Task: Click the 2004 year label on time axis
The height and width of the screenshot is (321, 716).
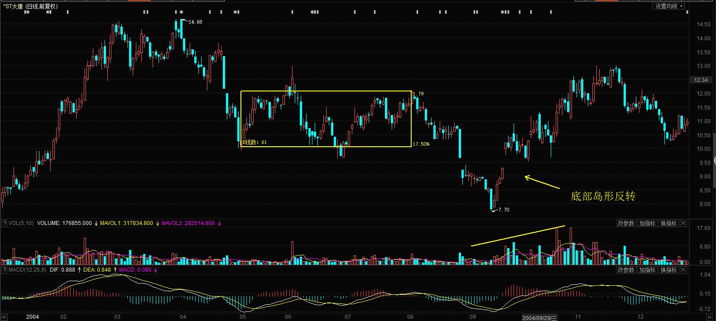Action: point(32,317)
